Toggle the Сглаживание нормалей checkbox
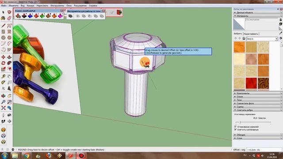The width and height of the screenshot is (283, 159). [235, 127]
